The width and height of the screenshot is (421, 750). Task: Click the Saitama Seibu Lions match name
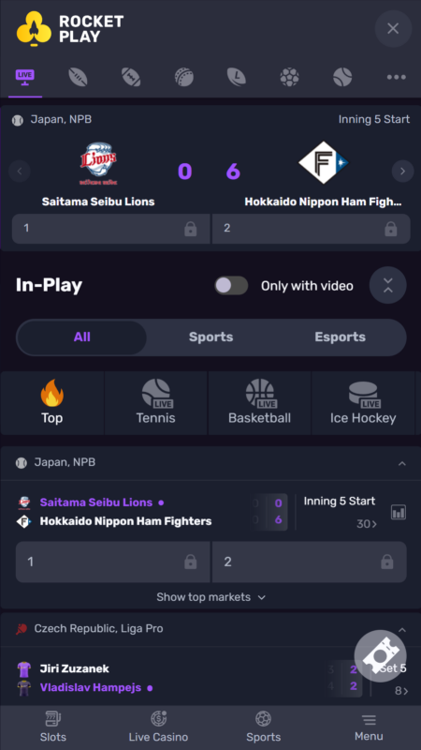click(x=96, y=502)
